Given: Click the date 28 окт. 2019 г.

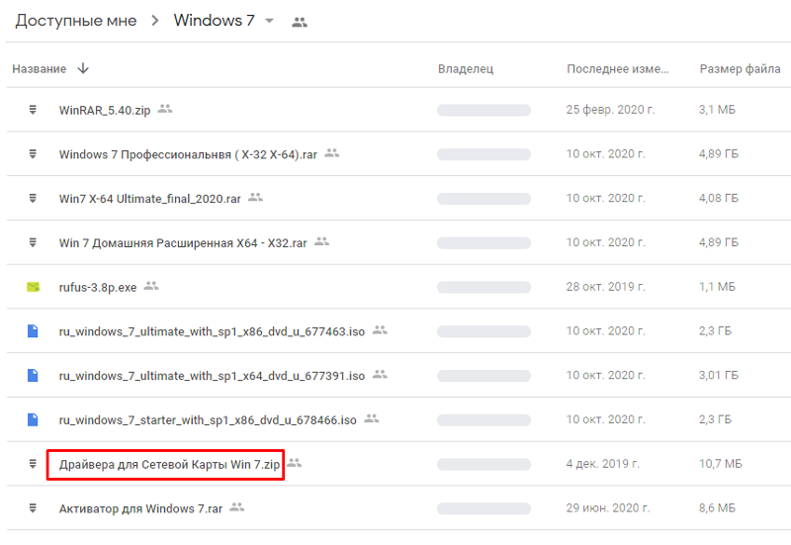Looking at the screenshot, I should (605, 287).
